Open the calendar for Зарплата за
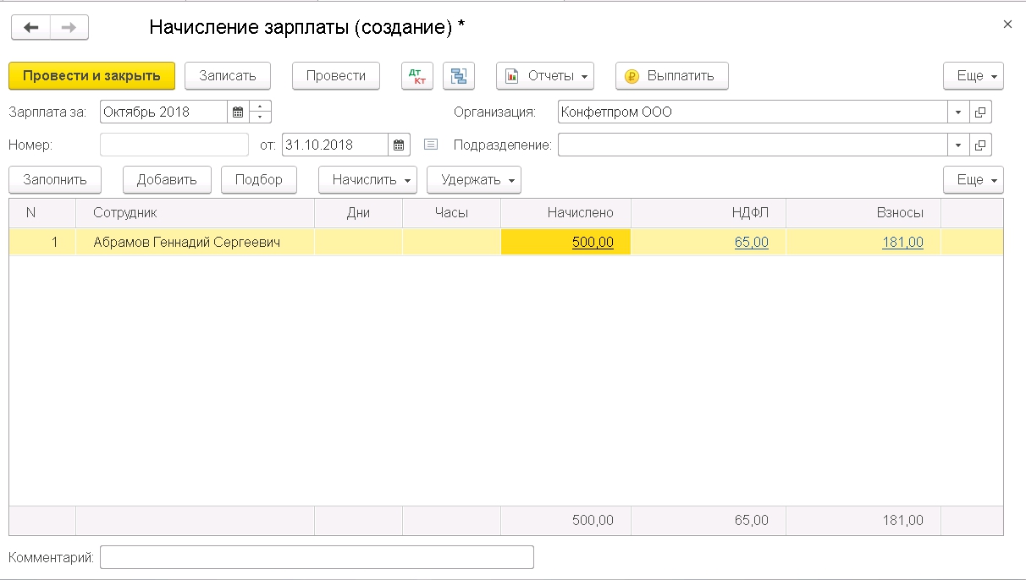Screen dimensions: 1026x580 pos(238,112)
